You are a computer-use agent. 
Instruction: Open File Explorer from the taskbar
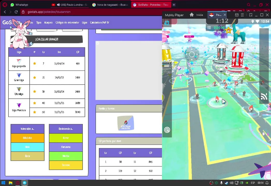coord(11,183)
